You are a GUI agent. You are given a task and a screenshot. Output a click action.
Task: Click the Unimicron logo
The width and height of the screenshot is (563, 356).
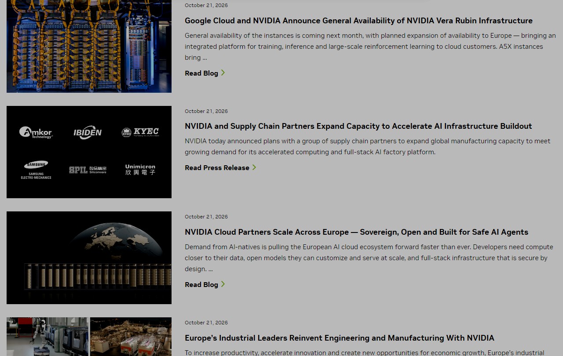pos(140,170)
